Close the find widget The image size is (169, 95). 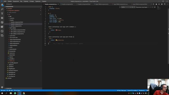pyautogui.click(x=155, y=7)
